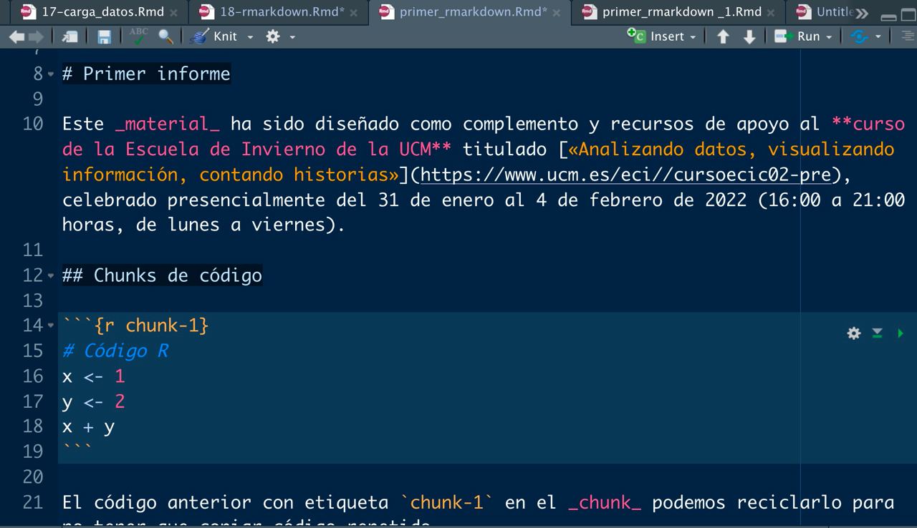The height and width of the screenshot is (528, 917).
Task: Place cursor on 'y <- 2' line
Action: [94, 401]
